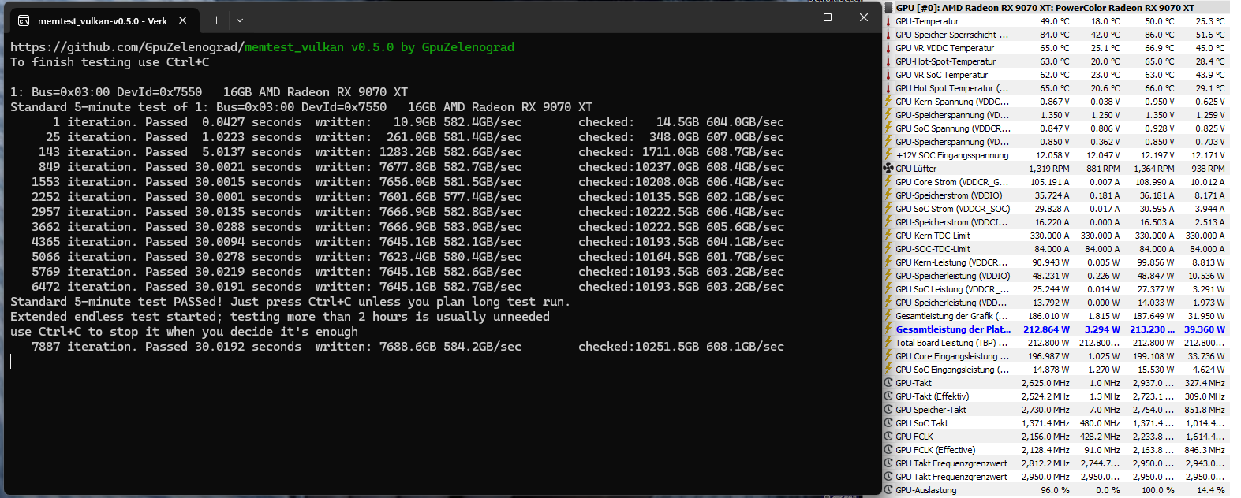The width and height of the screenshot is (1241, 498).
Task: Click bolt icon beside GPU SoC Strom
Action: [888, 209]
